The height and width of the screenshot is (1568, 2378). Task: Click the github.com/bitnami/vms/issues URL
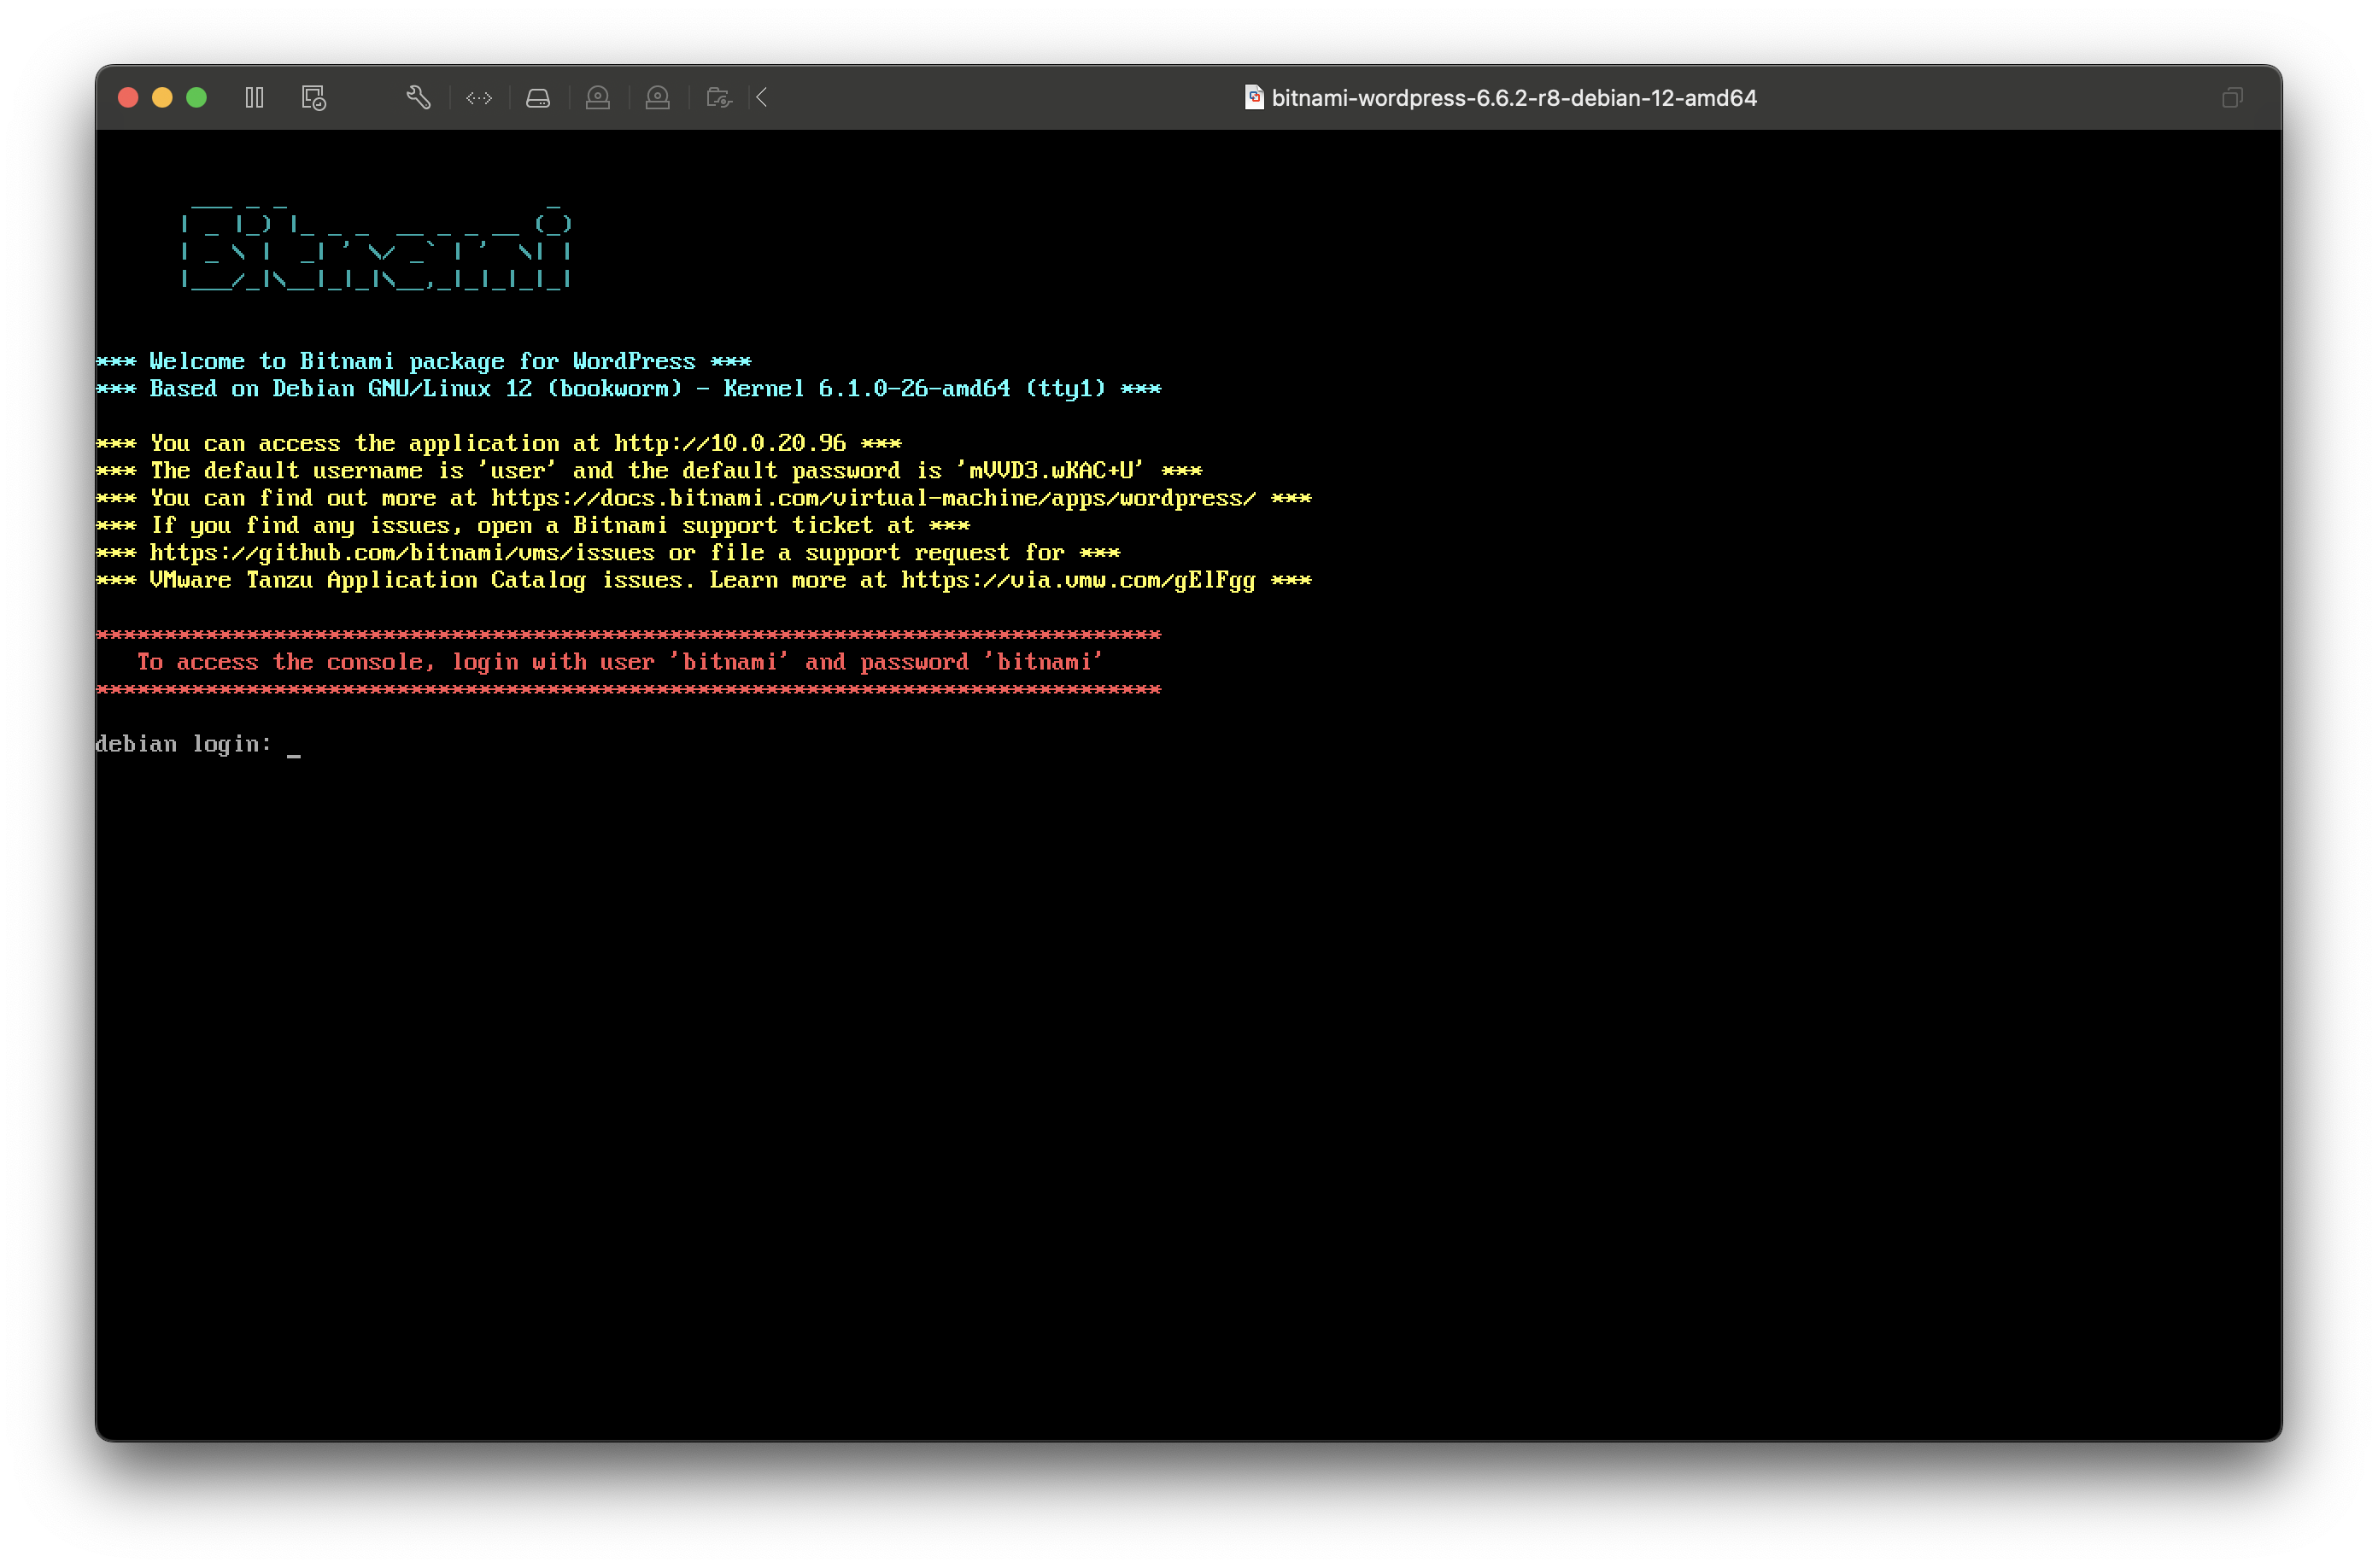pos(402,553)
